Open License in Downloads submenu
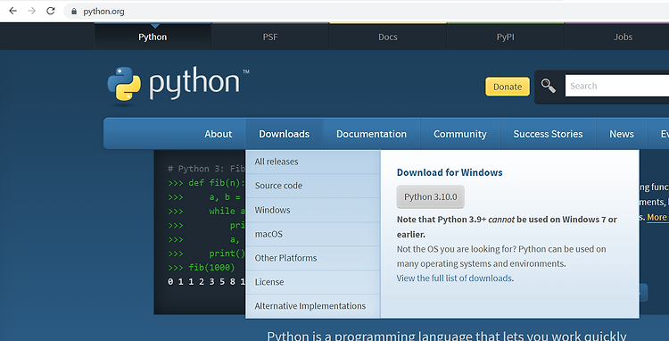This screenshot has height=341, width=669. pyautogui.click(x=313, y=282)
